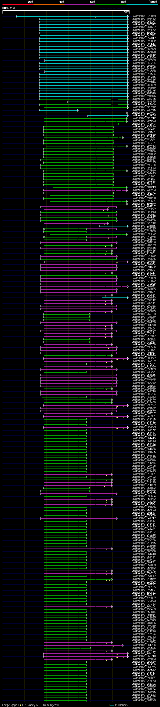Select the UniRef100_A8MS75 label
The image size is (160, 707).
point(143,102)
